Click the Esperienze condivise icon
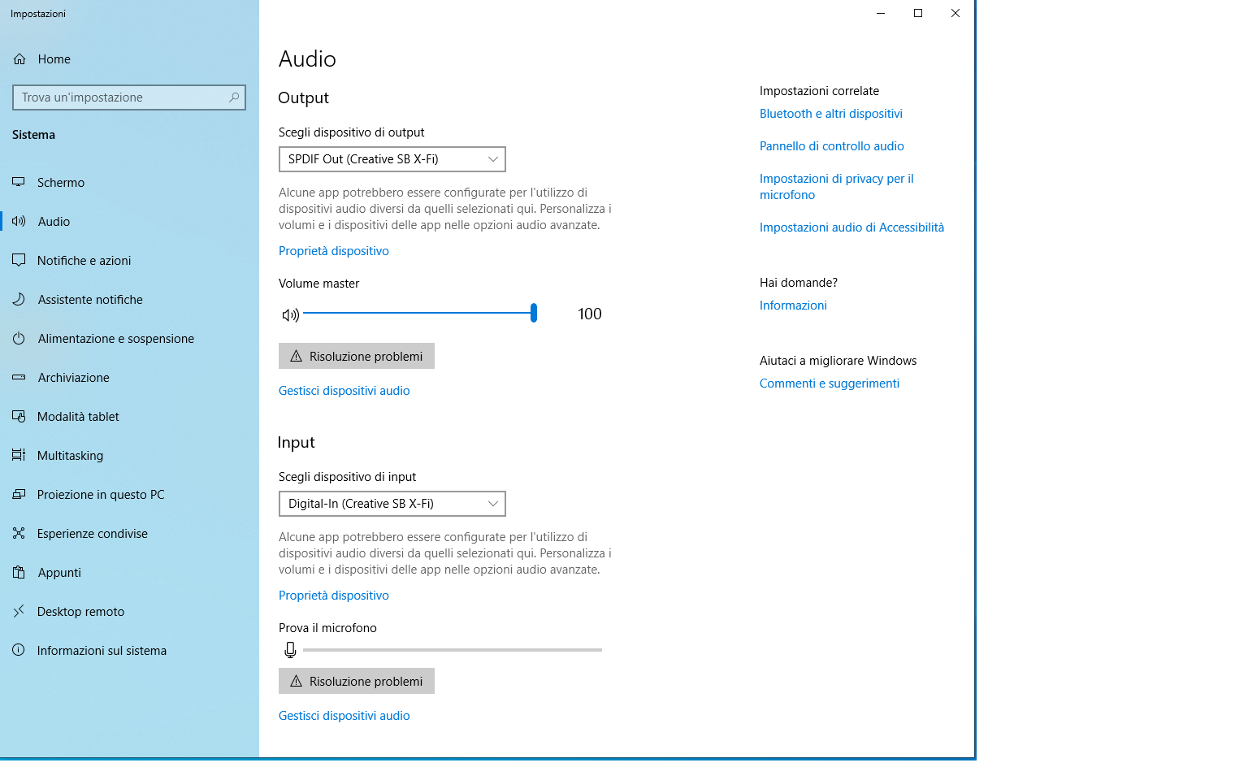Screen dimensions: 1248x780 tap(19, 534)
